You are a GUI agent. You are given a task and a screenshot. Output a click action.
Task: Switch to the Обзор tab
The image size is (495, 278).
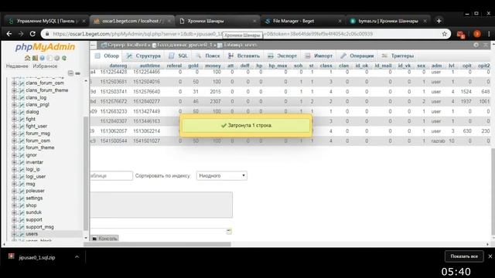tap(107, 56)
